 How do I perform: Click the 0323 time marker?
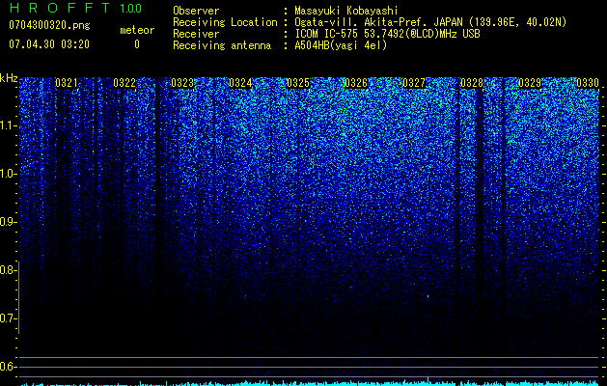(x=182, y=83)
